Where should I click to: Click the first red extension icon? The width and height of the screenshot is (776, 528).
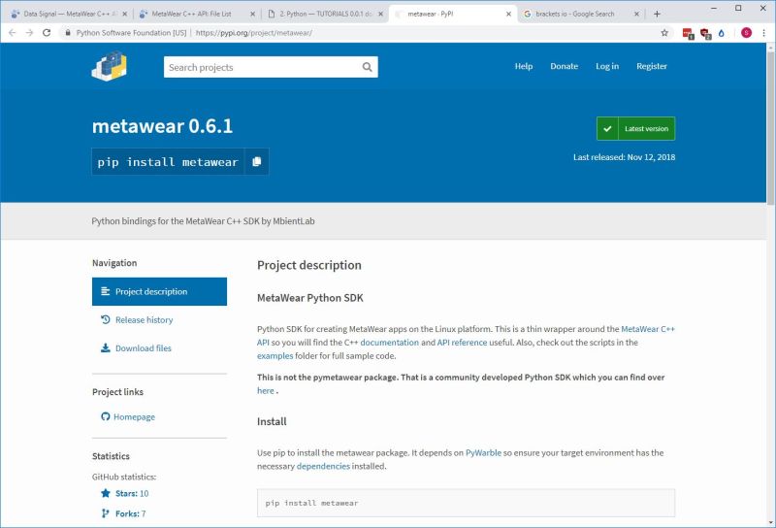[688, 33]
